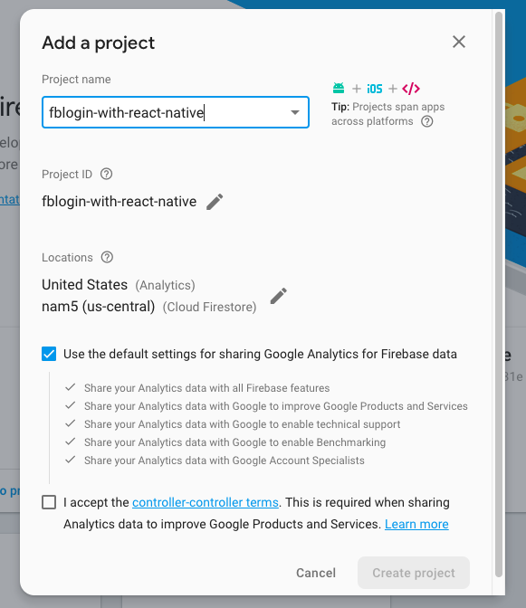Check the accept controller-controller terms box
526x608 pixels.
pyautogui.click(x=49, y=502)
